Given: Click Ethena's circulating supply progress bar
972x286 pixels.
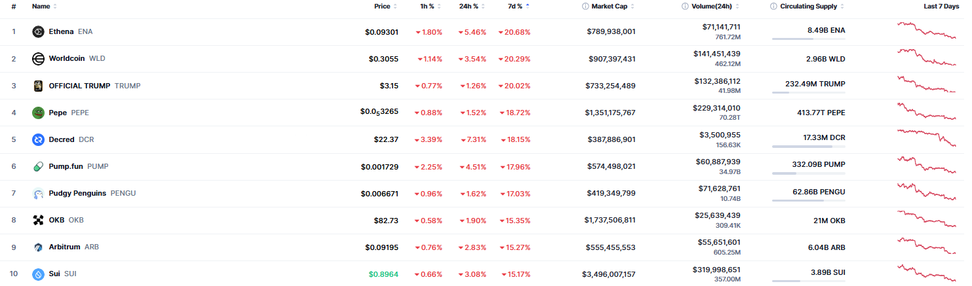Looking at the screenshot, I should click(x=808, y=39).
